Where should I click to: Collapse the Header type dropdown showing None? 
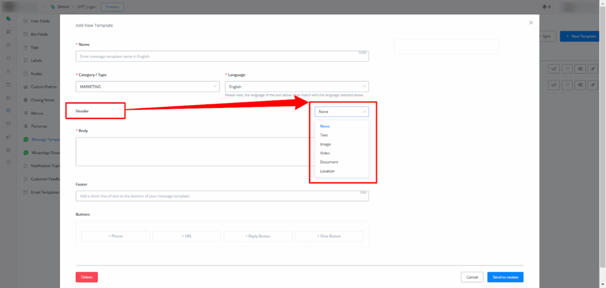tap(343, 111)
